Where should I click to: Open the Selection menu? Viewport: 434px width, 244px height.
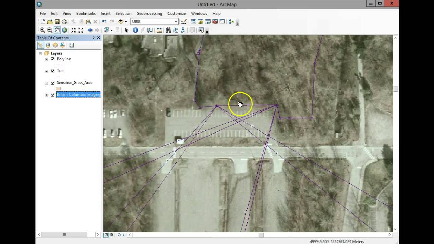click(x=123, y=13)
